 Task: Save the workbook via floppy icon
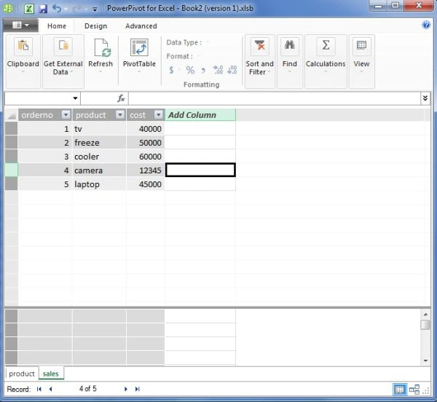(x=43, y=9)
